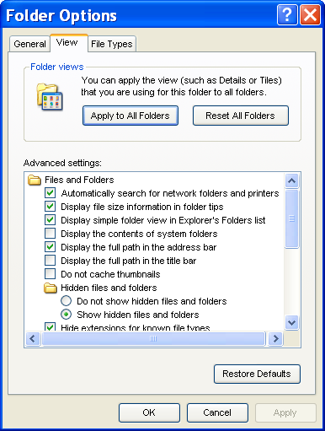
Task: Enable Display the contents of system folders
Action: click(x=51, y=234)
